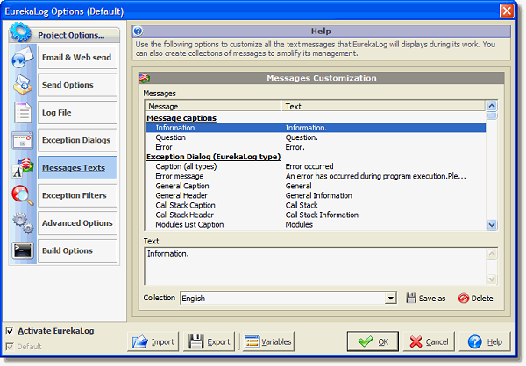526x366 pixels.
Task: Open the Build Options tab
Action: (77, 250)
